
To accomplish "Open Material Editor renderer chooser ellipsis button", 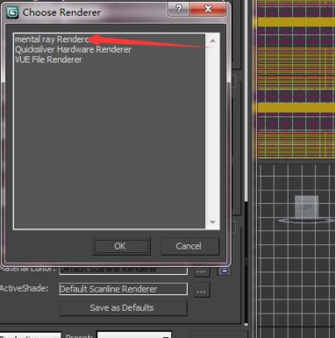I will pyautogui.click(x=201, y=271).
